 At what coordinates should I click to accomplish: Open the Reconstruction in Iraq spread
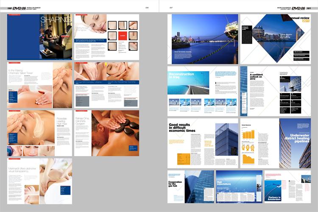click(203, 91)
